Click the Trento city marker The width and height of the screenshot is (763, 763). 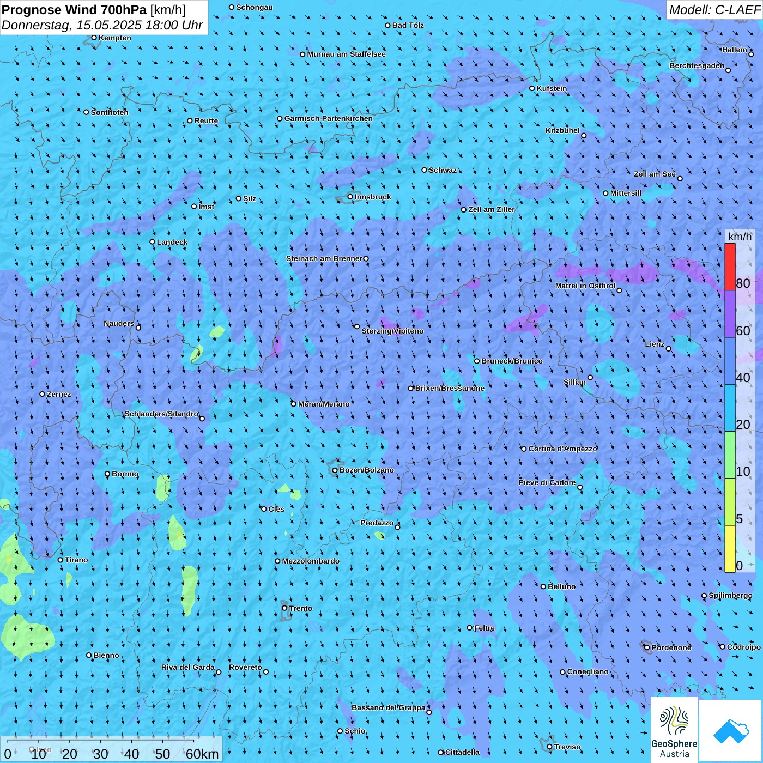pyautogui.click(x=284, y=608)
